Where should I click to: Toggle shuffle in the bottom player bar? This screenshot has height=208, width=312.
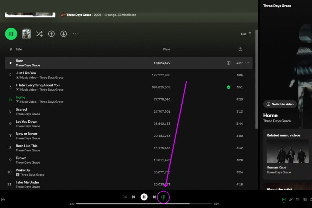(125, 197)
